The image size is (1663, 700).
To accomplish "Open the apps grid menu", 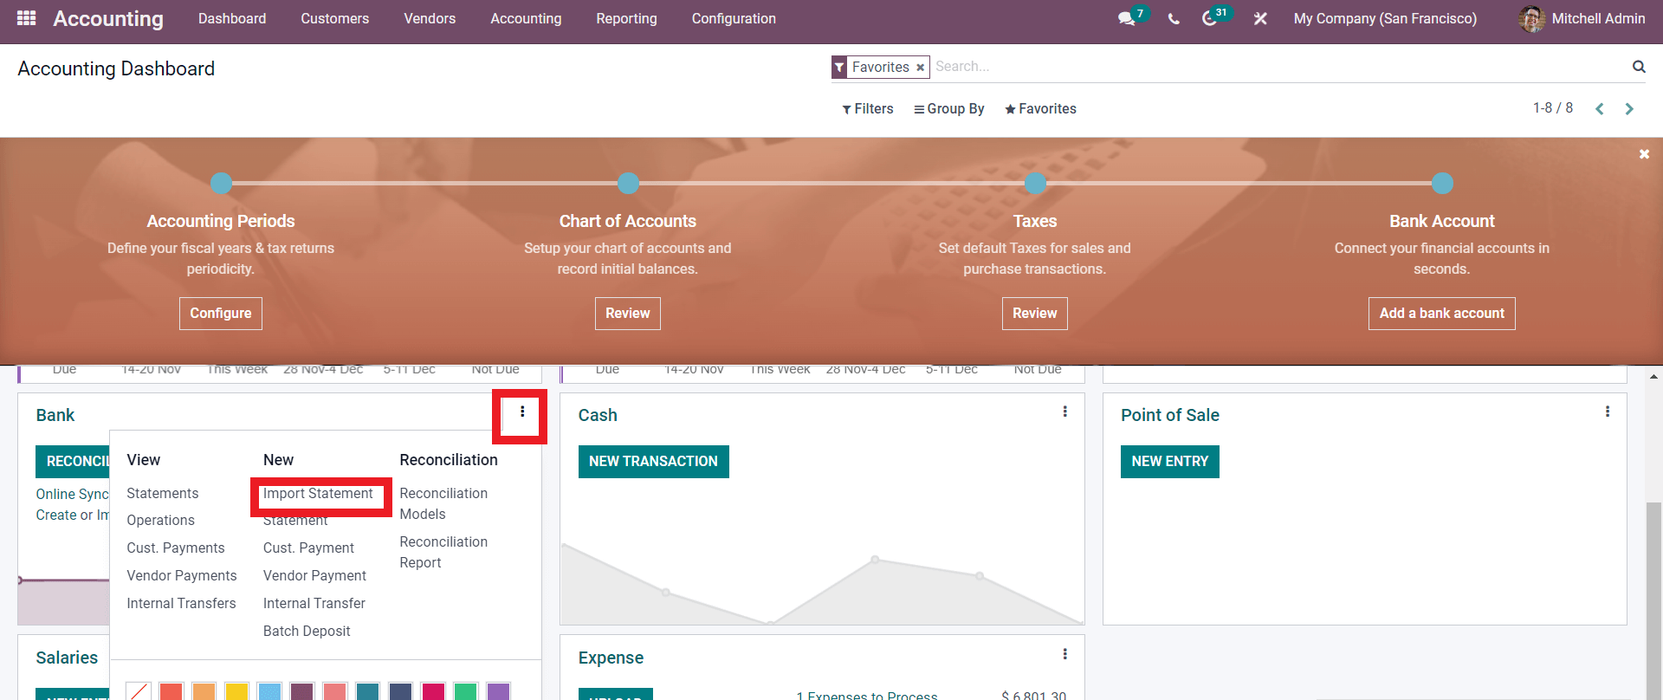I will click(26, 18).
